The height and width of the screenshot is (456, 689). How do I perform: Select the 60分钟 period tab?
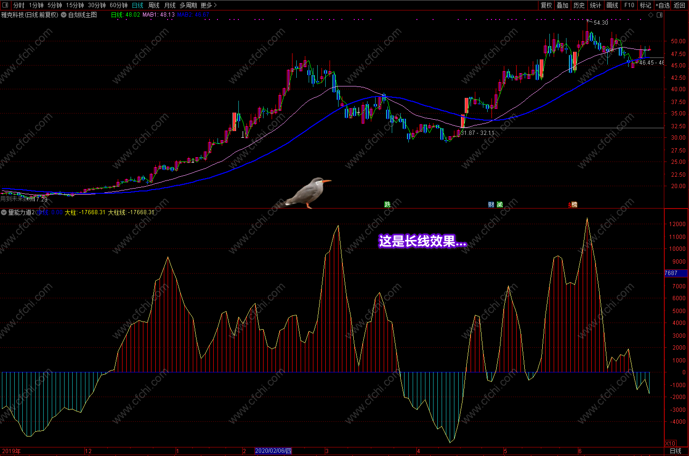pos(119,5)
